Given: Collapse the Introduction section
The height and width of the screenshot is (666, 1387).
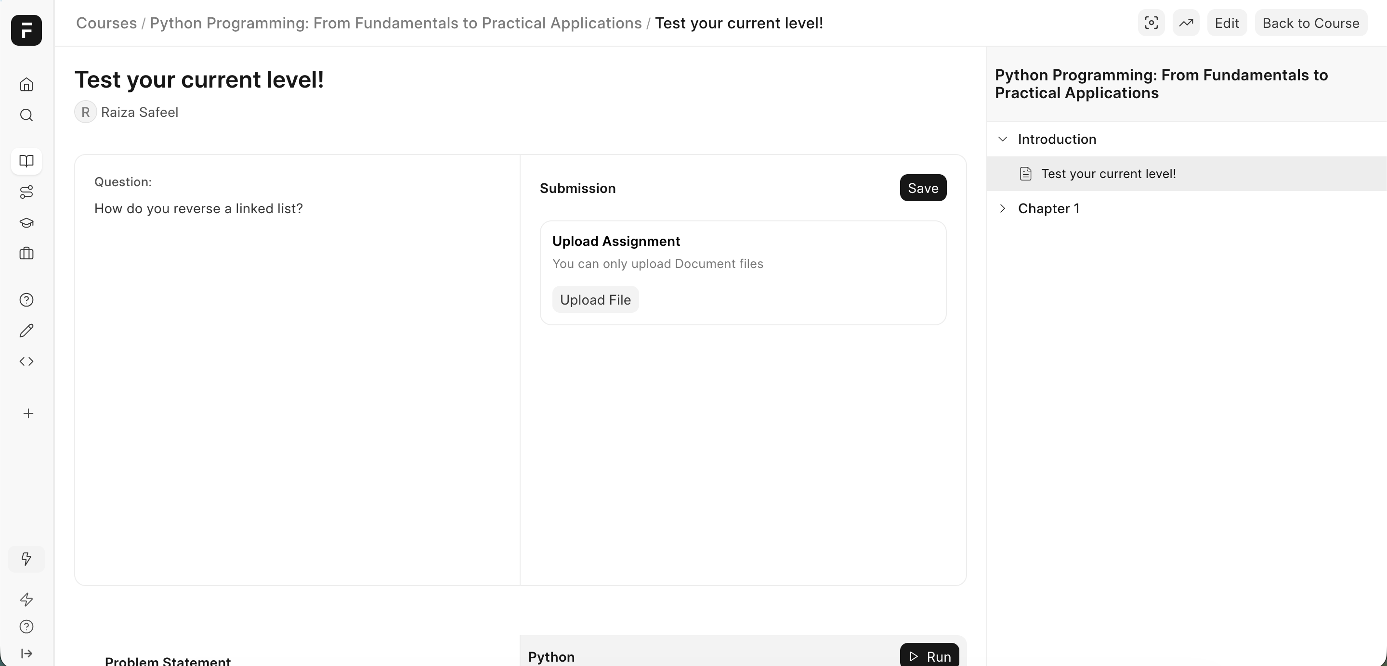Looking at the screenshot, I should [1003, 140].
